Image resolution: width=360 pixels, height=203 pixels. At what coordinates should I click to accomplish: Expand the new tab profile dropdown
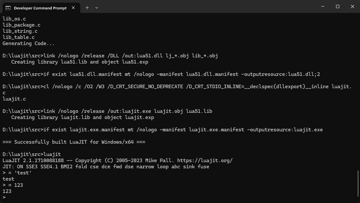(x=97, y=7)
